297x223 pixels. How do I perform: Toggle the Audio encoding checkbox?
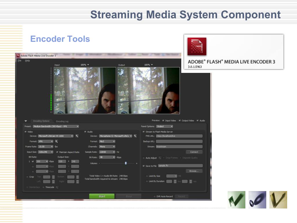click(x=85, y=132)
